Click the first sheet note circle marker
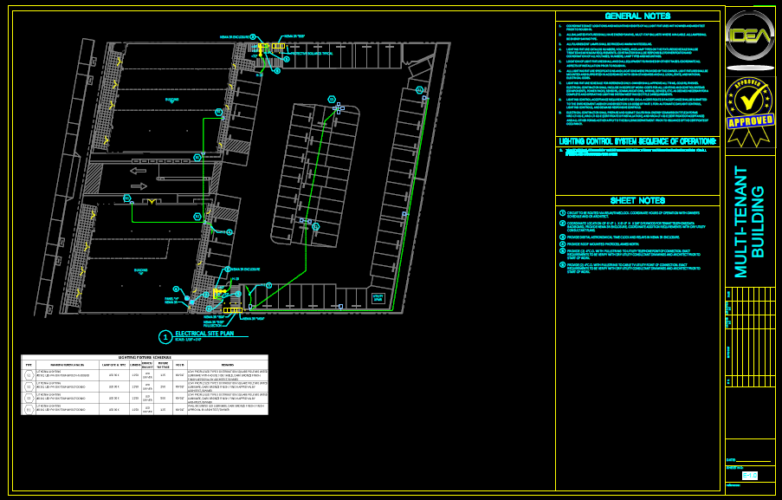Viewport: 782px width, 500px height. coord(562,212)
